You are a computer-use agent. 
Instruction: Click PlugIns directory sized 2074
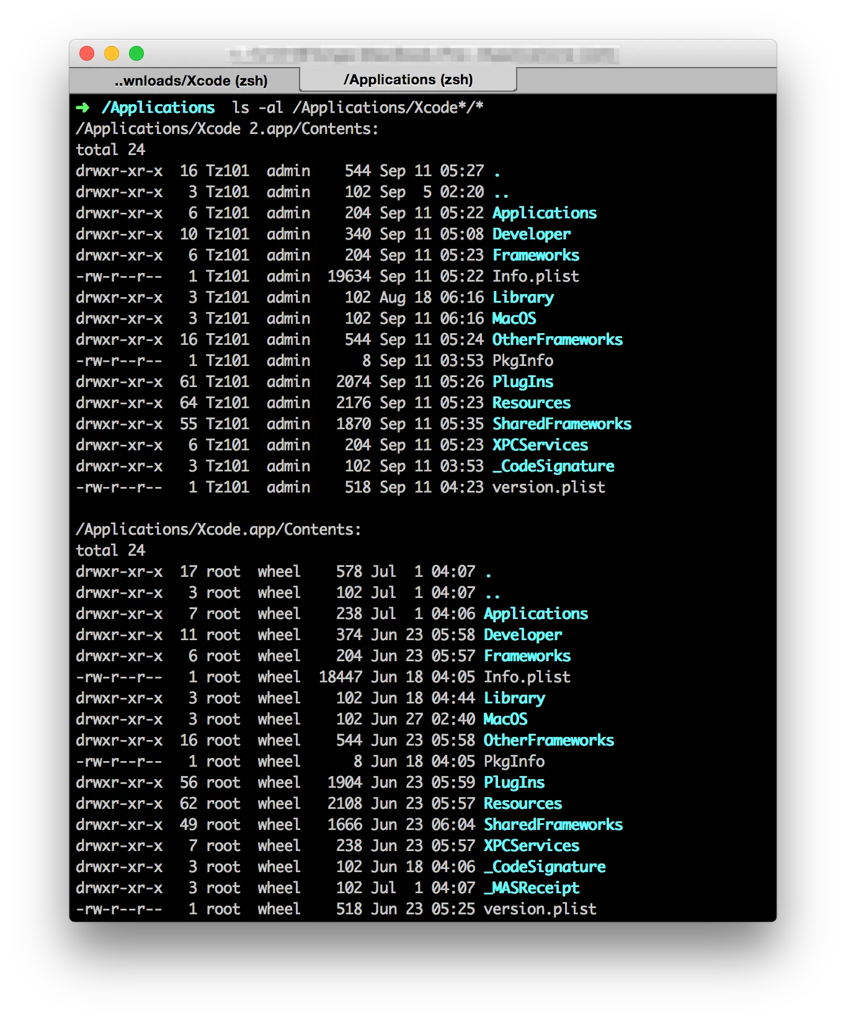tap(523, 382)
